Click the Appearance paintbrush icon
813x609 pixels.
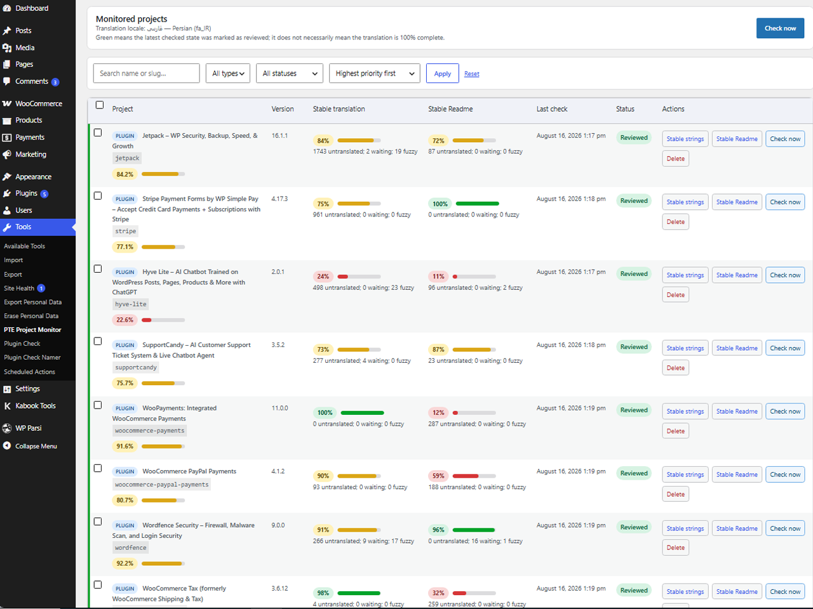[7, 177]
